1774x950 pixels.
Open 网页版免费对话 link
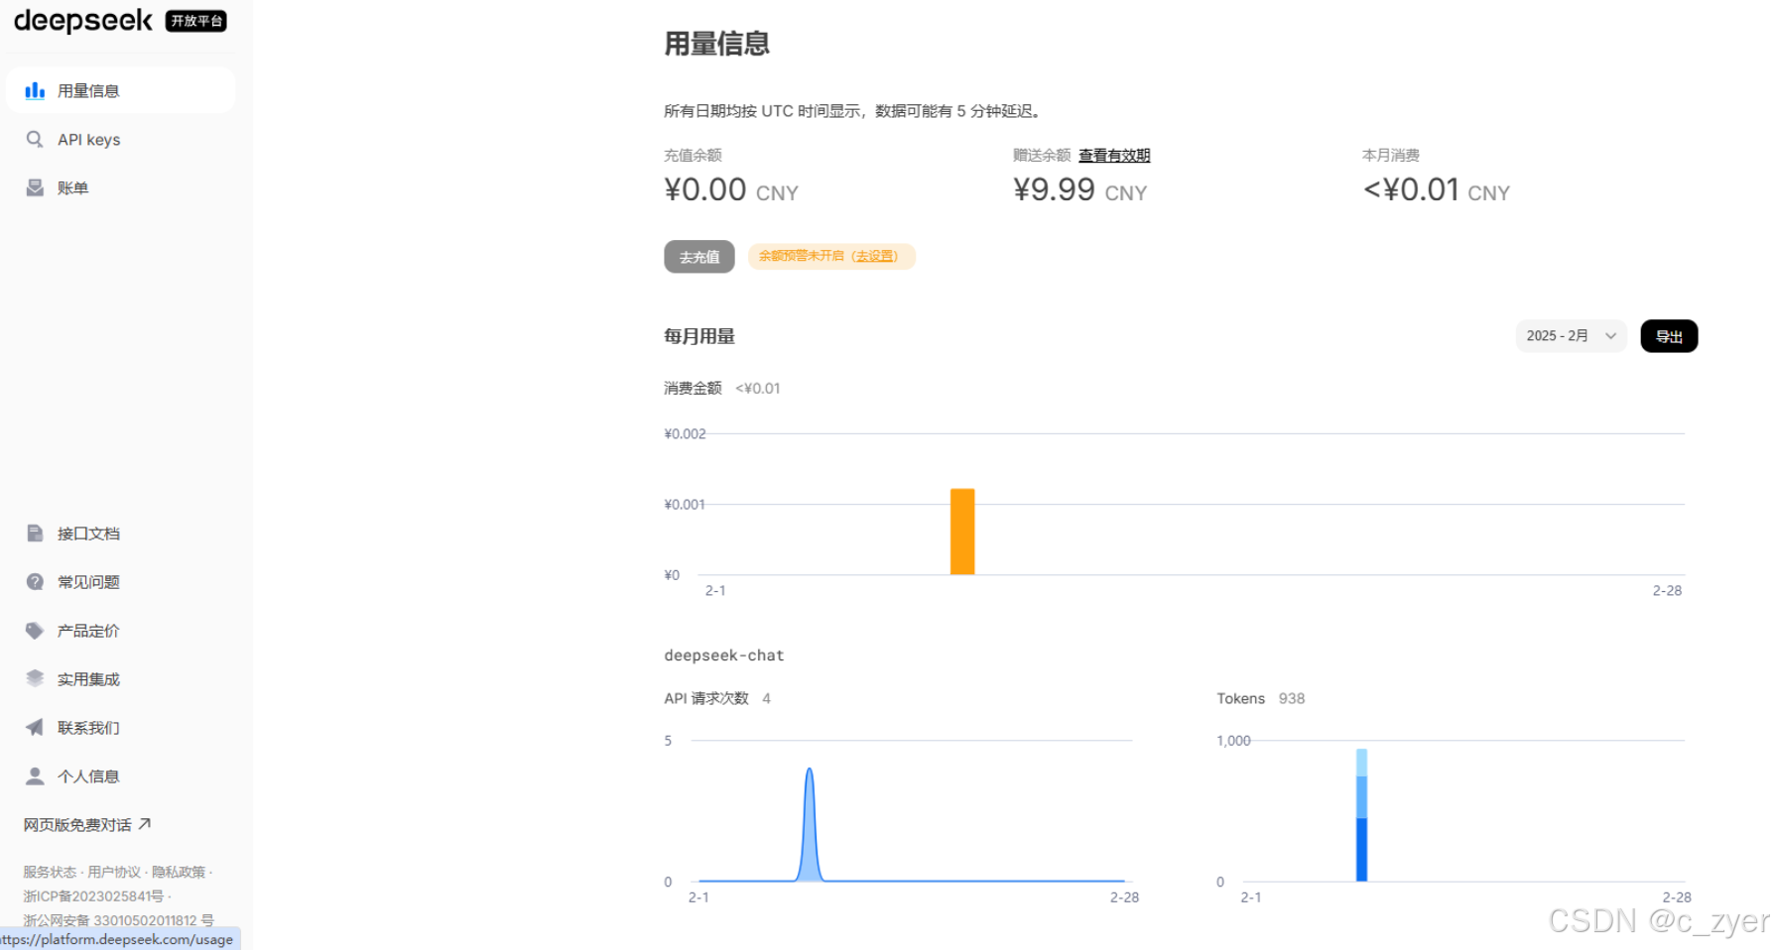tap(87, 824)
